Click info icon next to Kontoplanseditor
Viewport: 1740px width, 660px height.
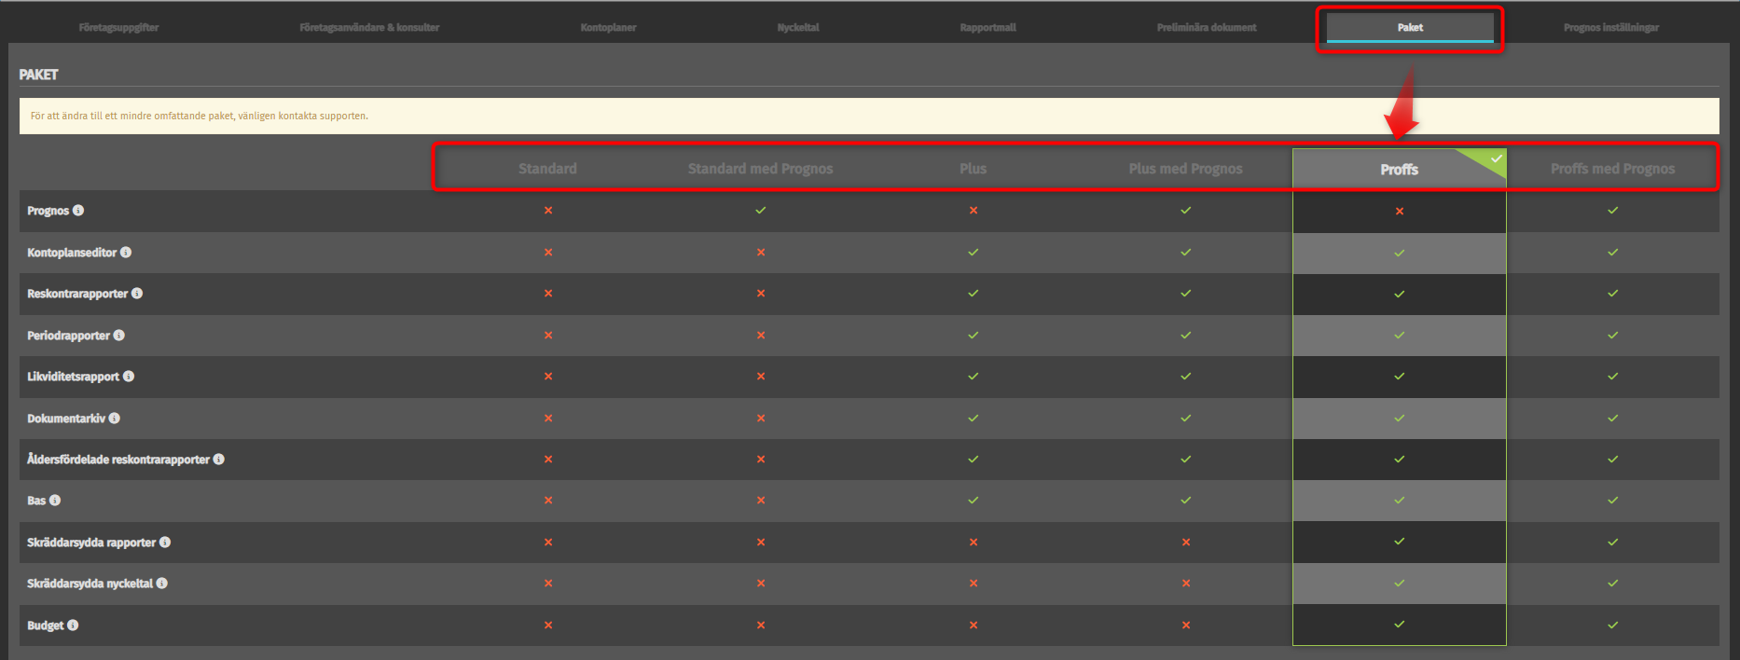click(126, 253)
